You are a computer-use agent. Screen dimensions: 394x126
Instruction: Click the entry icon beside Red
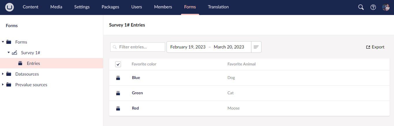click(x=118, y=108)
